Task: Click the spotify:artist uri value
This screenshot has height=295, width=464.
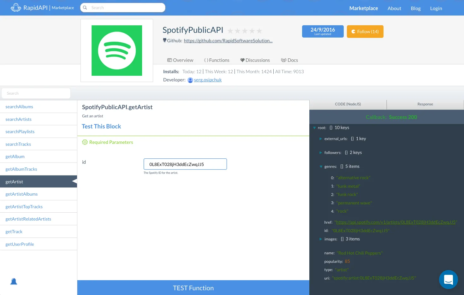Action: pyautogui.click(x=374, y=278)
